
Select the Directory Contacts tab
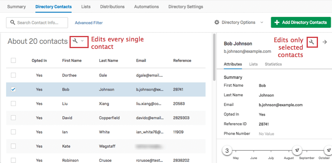tap(54, 7)
